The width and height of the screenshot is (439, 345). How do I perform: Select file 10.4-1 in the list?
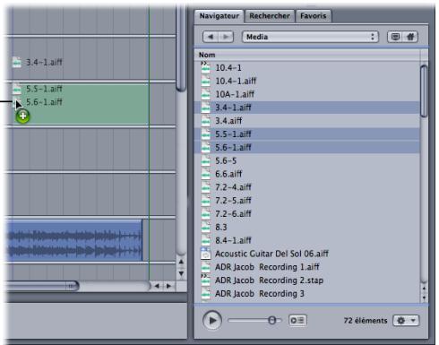pos(307,68)
